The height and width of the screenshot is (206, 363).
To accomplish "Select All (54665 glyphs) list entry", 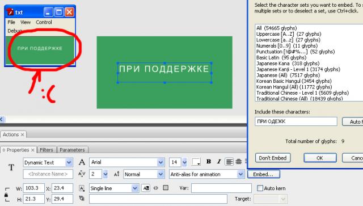I will 276,28.
